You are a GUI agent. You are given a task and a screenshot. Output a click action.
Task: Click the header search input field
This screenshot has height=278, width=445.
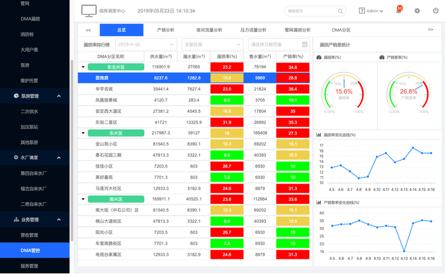point(315,11)
